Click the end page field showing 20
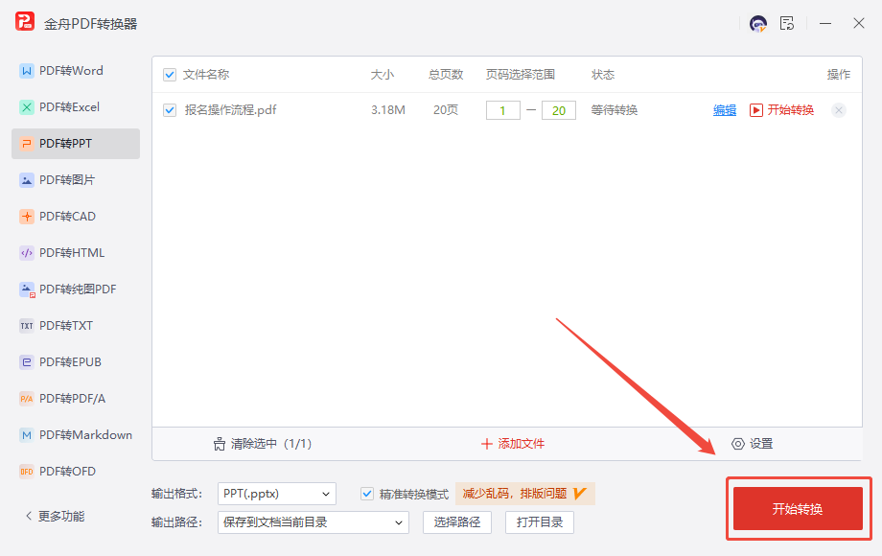The height and width of the screenshot is (556, 882). click(x=559, y=111)
